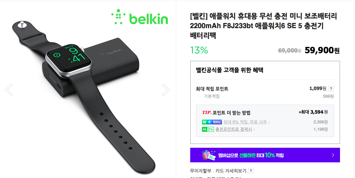Open the chevron on the membership banner
The height and width of the screenshot is (178, 355).
pos(333,155)
